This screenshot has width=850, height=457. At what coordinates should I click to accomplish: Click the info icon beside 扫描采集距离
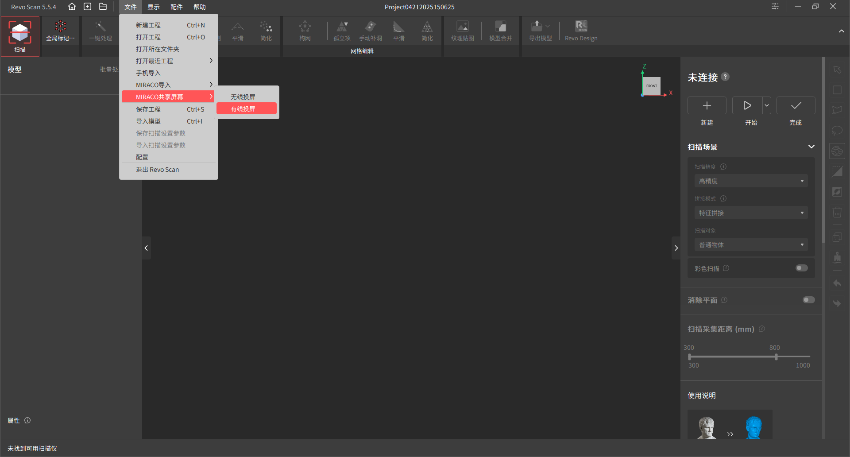pos(762,329)
